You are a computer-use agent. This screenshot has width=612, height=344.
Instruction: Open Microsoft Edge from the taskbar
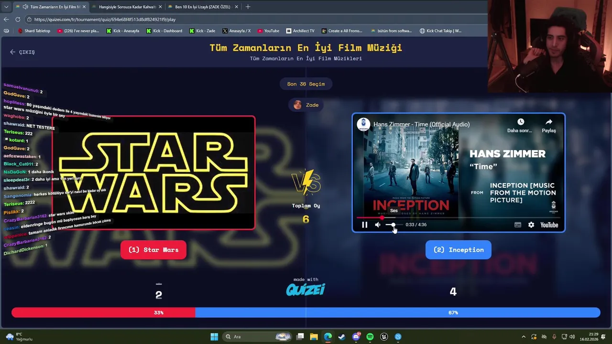click(328, 337)
